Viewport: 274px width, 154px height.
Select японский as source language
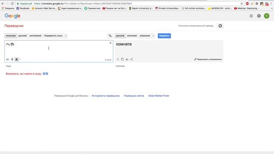tap(11, 36)
